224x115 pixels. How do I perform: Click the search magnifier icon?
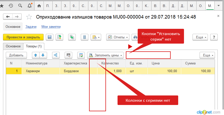click(20, 5)
